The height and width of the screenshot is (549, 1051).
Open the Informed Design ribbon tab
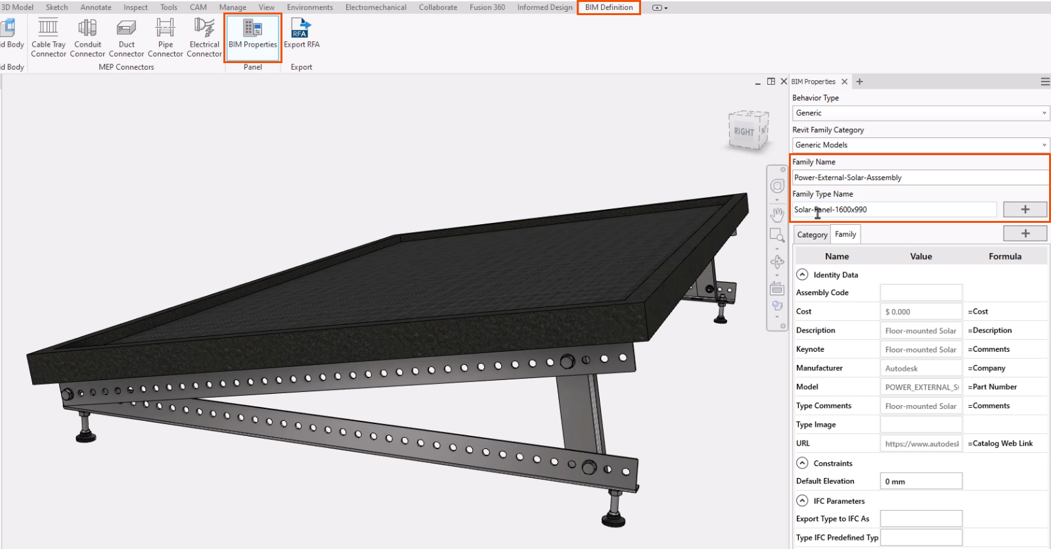[x=545, y=7]
